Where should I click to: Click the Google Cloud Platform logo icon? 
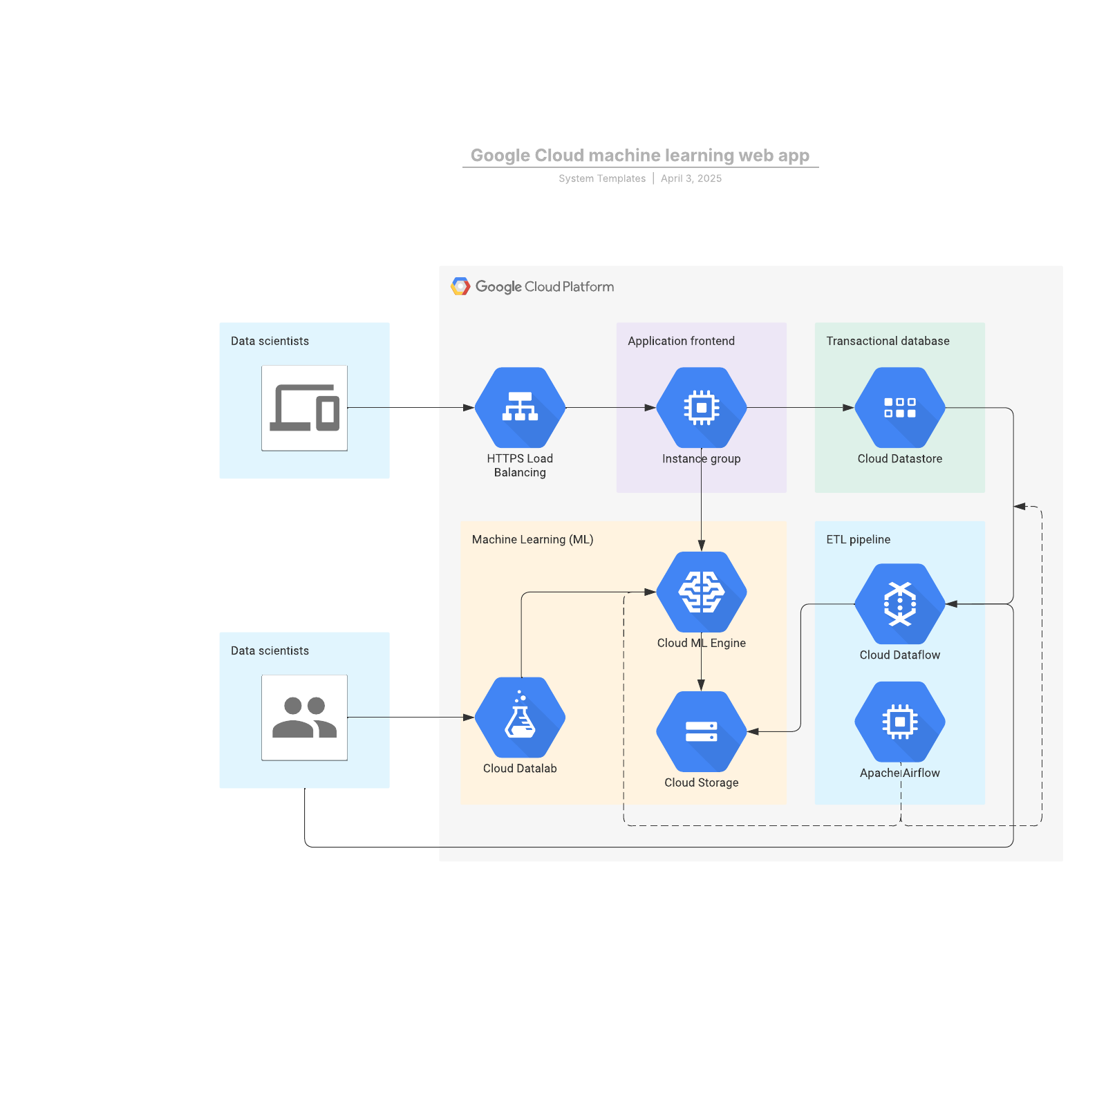tap(460, 286)
